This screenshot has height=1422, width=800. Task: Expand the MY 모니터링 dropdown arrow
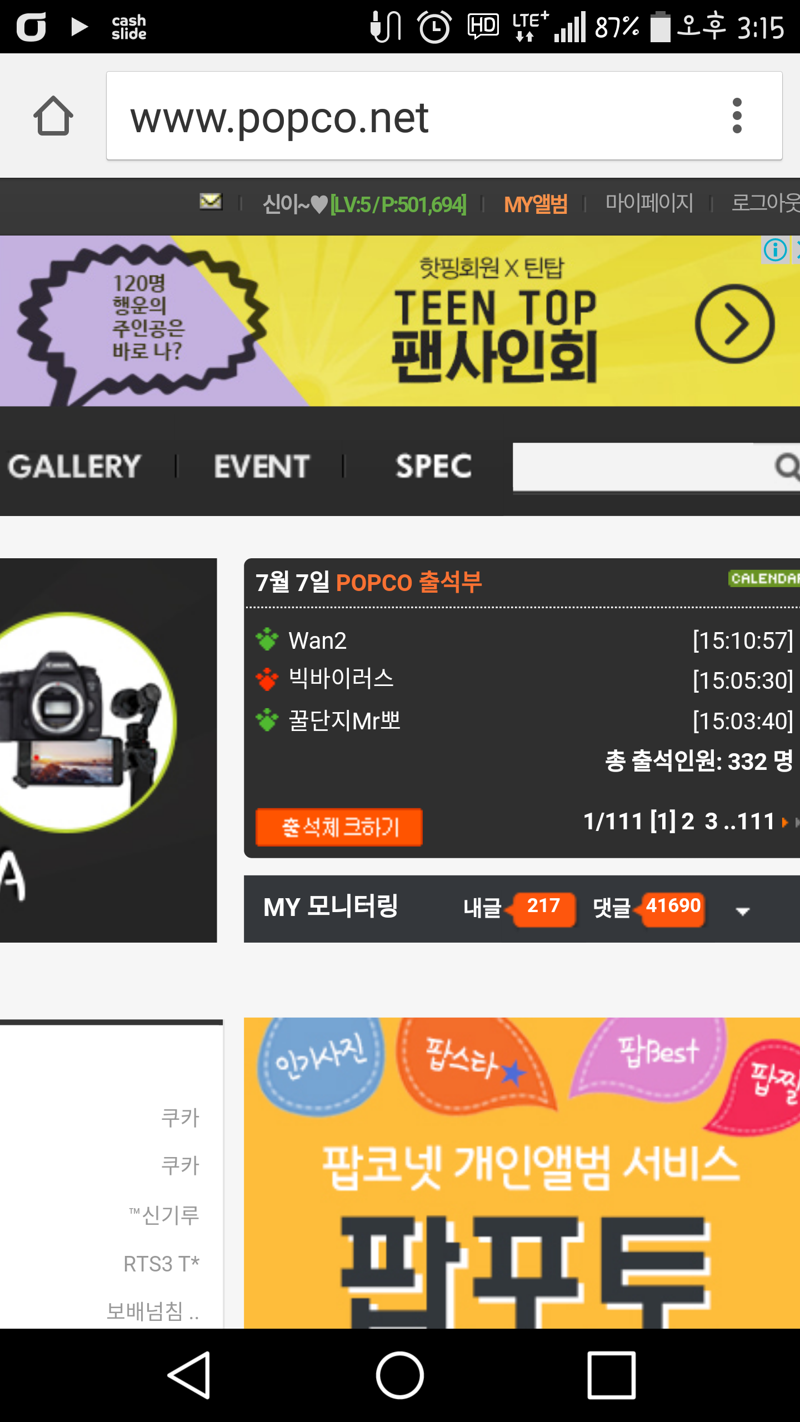tap(742, 911)
